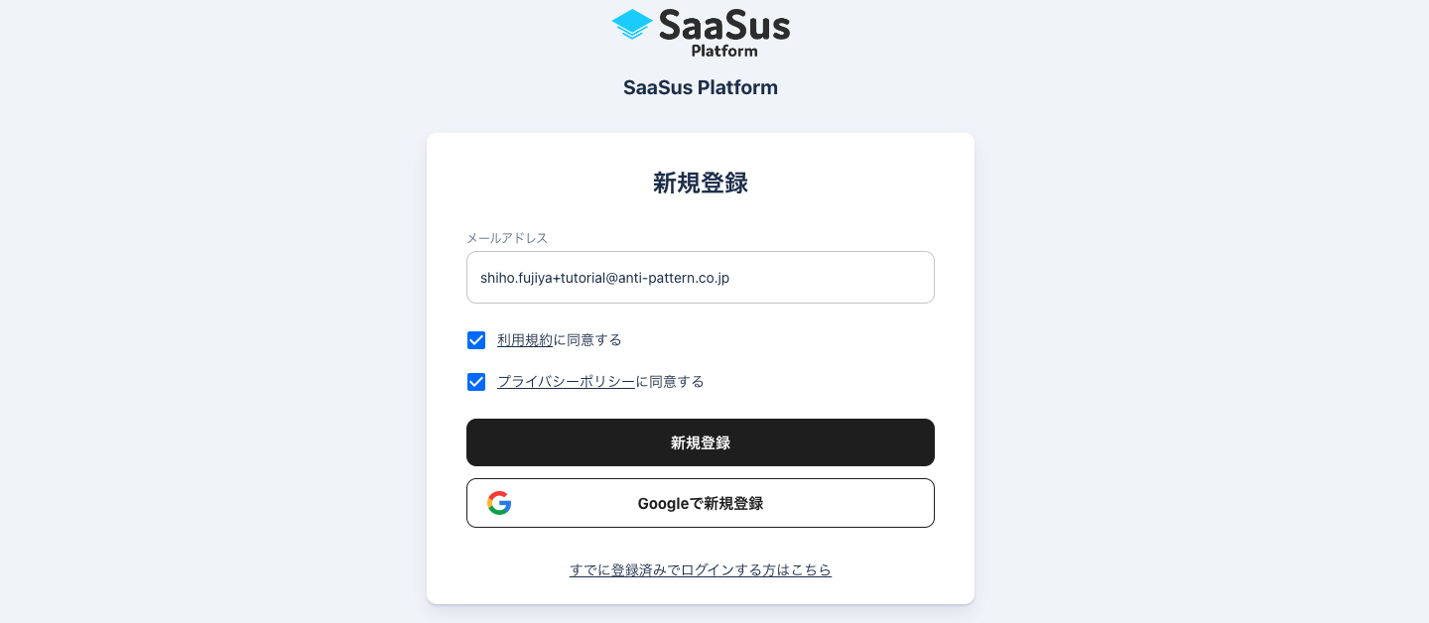Choose the Googleで新規登録 button
Image resolution: width=1429 pixels, height=623 pixels.
[701, 503]
